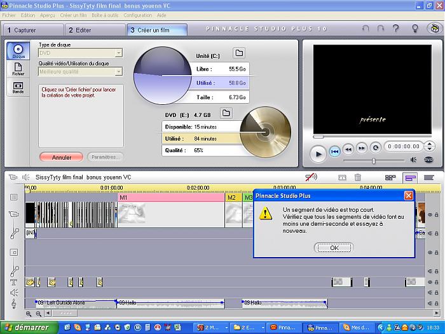Select the Fichier output option
Screen dimensions: 445x334
18,69
